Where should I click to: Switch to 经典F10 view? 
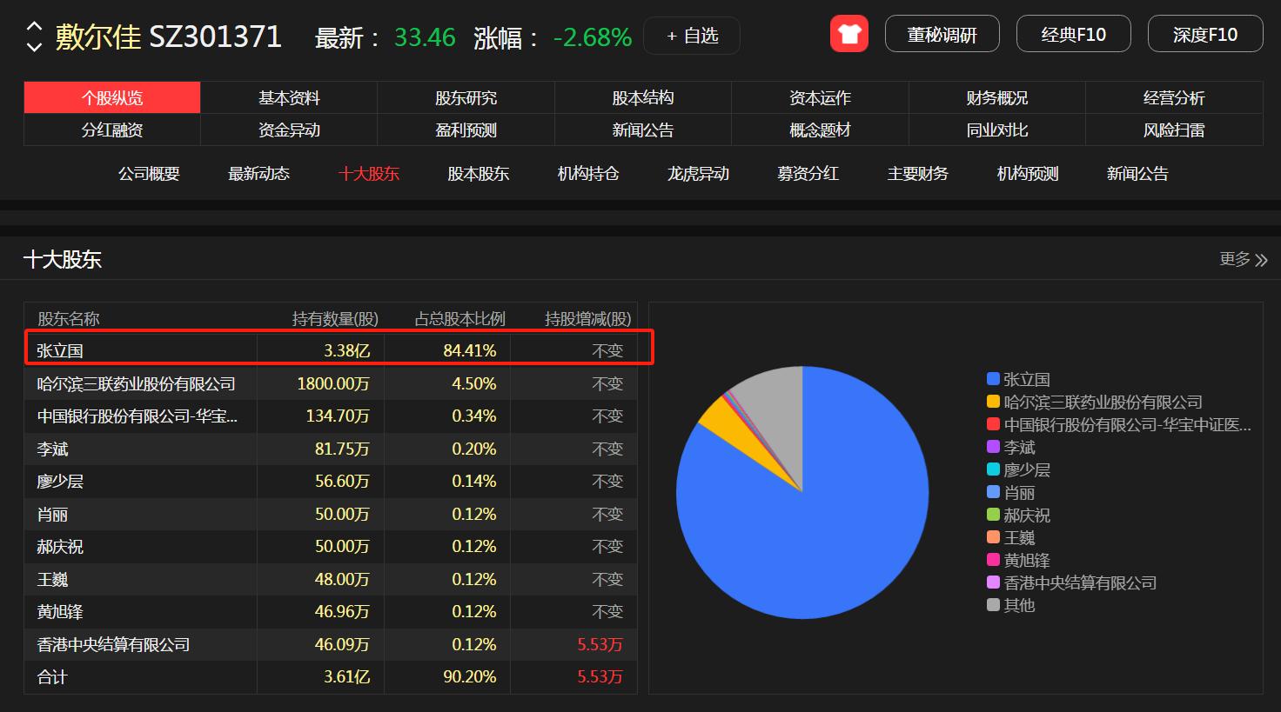(x=1073, y=35)
